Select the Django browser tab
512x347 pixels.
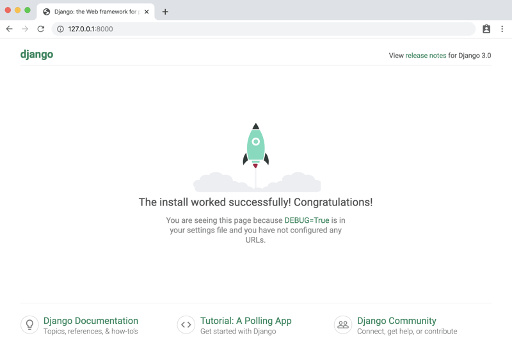(x=95, y=12)
